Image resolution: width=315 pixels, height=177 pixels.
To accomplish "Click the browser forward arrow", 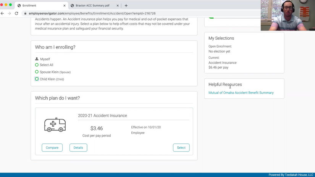I will (x=9, y=13).
